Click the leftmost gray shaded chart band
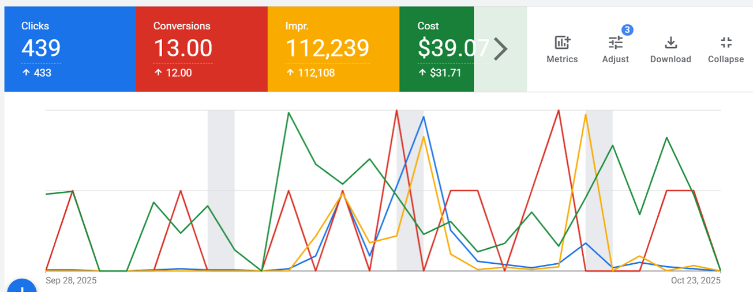This screenshot has height=292, width=753. click(x=221, y=190)
